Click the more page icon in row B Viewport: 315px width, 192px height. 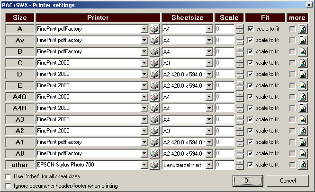pos(303,51)
